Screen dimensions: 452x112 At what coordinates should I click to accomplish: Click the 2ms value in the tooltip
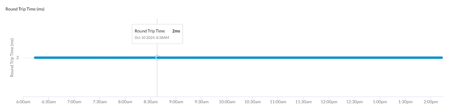point(176,31)
